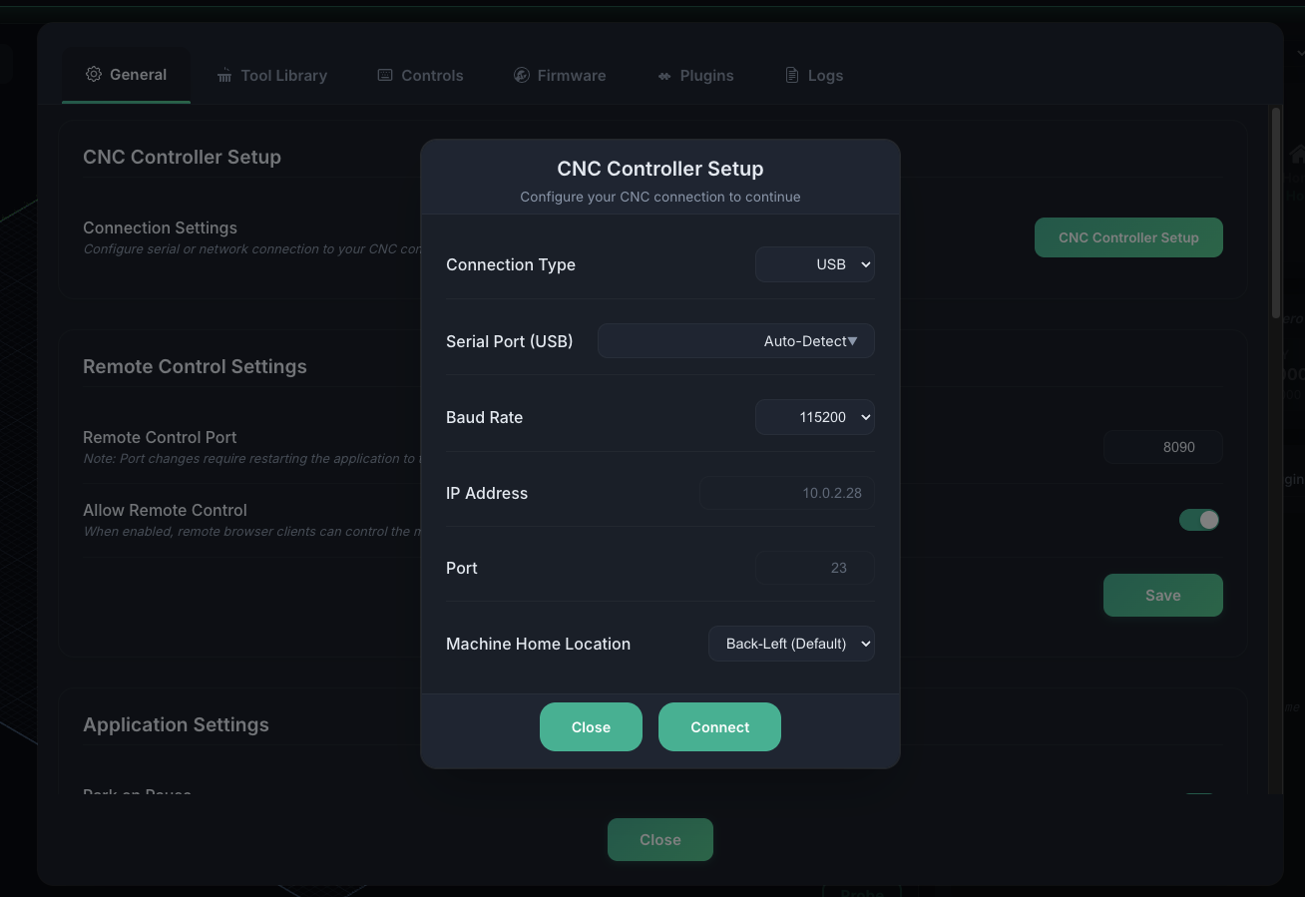Open the Plugins tab

tap(695, 75)
